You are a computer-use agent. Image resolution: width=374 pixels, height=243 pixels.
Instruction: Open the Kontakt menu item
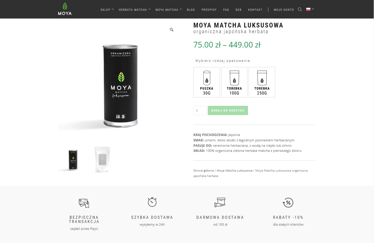coord(255,10)
